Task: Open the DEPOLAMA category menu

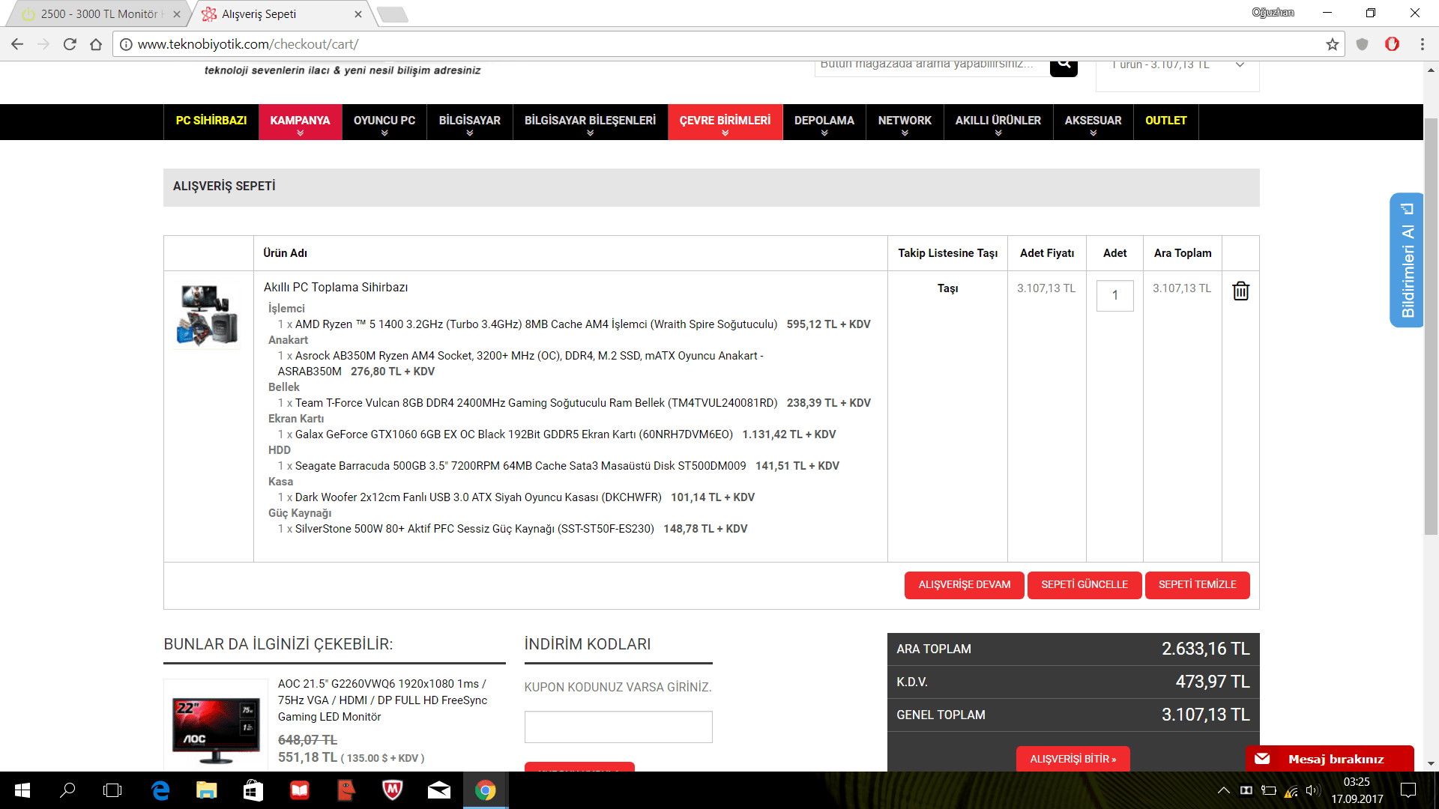Action: [x=824, y=122]
